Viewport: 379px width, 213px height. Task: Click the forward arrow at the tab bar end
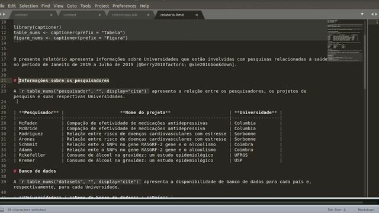tap(376, 14)
